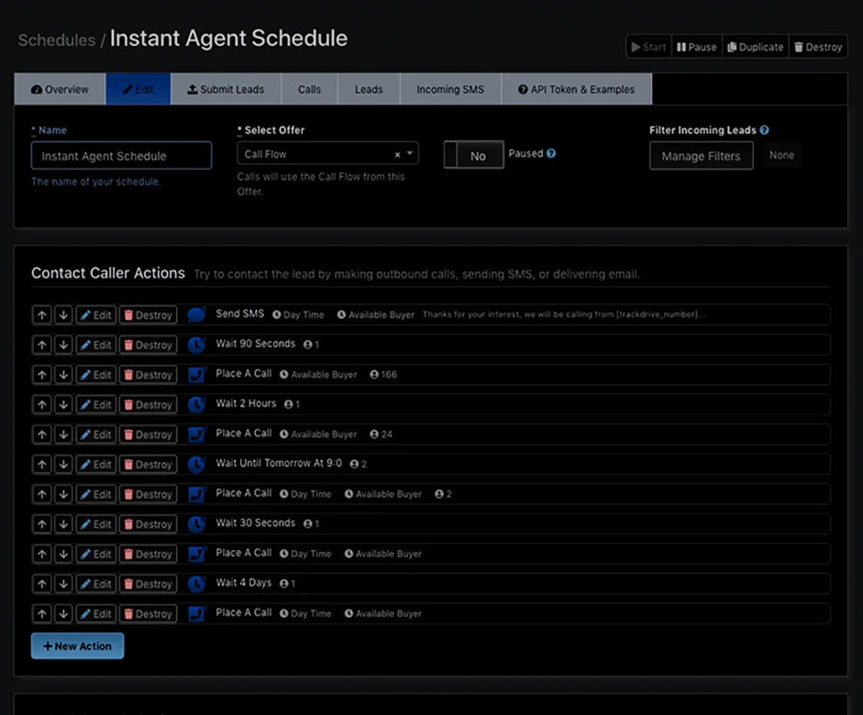Destroy the Wait 90 Seconds action
The height and width of the screenshot is (715, 863).
[x=148, y=345]
